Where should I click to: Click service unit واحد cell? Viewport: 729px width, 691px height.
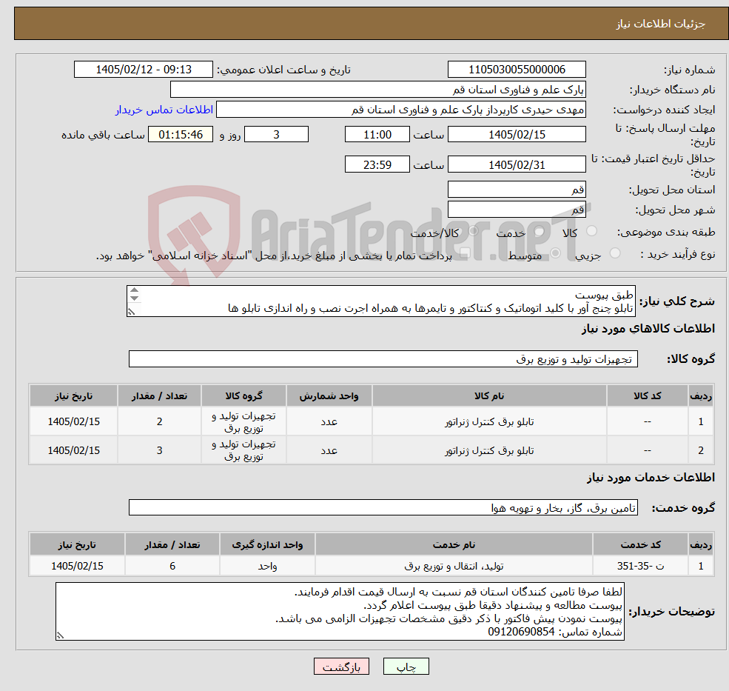[x=267, y=566]
